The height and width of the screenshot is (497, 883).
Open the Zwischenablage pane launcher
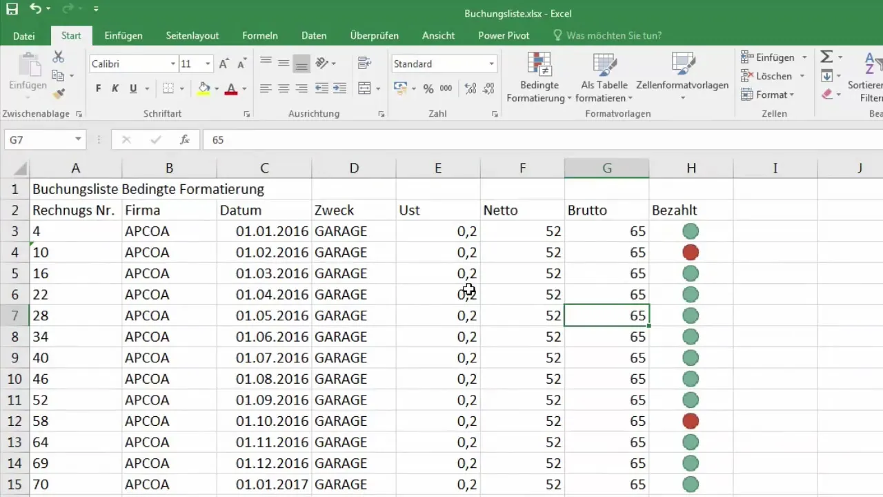click(x=79, y=114)
